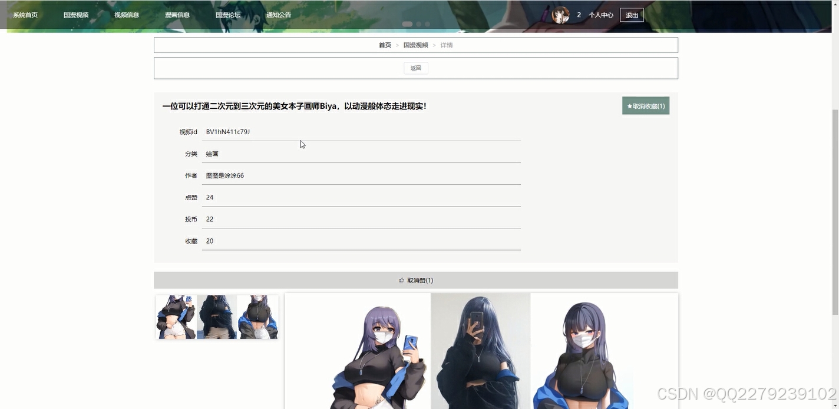
Task: Open the 通知公告 announcements menu item
Action: 278,14
